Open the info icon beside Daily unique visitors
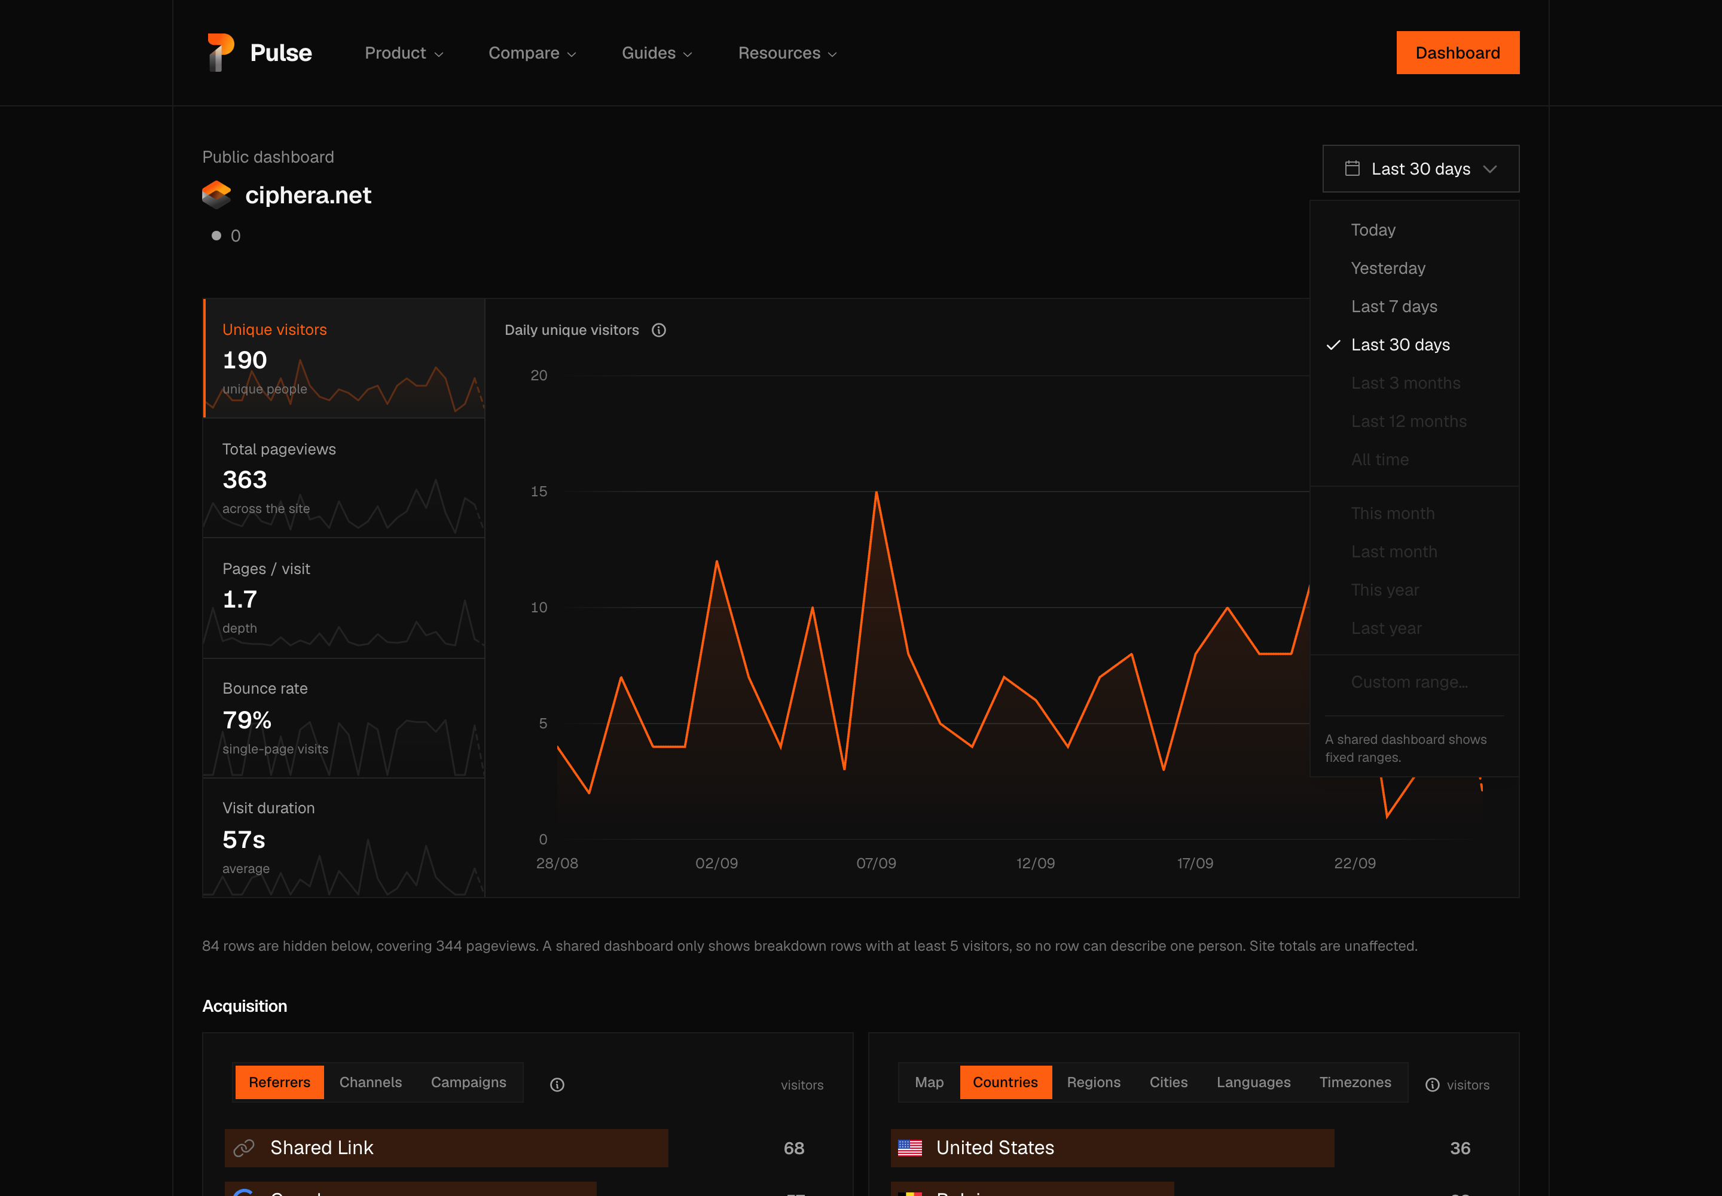Viewport: 1722px width, 1196px height. coord(659,331)
